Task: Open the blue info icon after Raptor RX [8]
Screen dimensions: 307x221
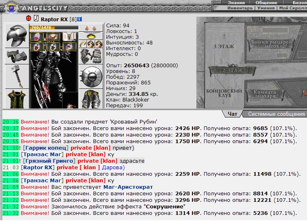Action: pos(79,19)
